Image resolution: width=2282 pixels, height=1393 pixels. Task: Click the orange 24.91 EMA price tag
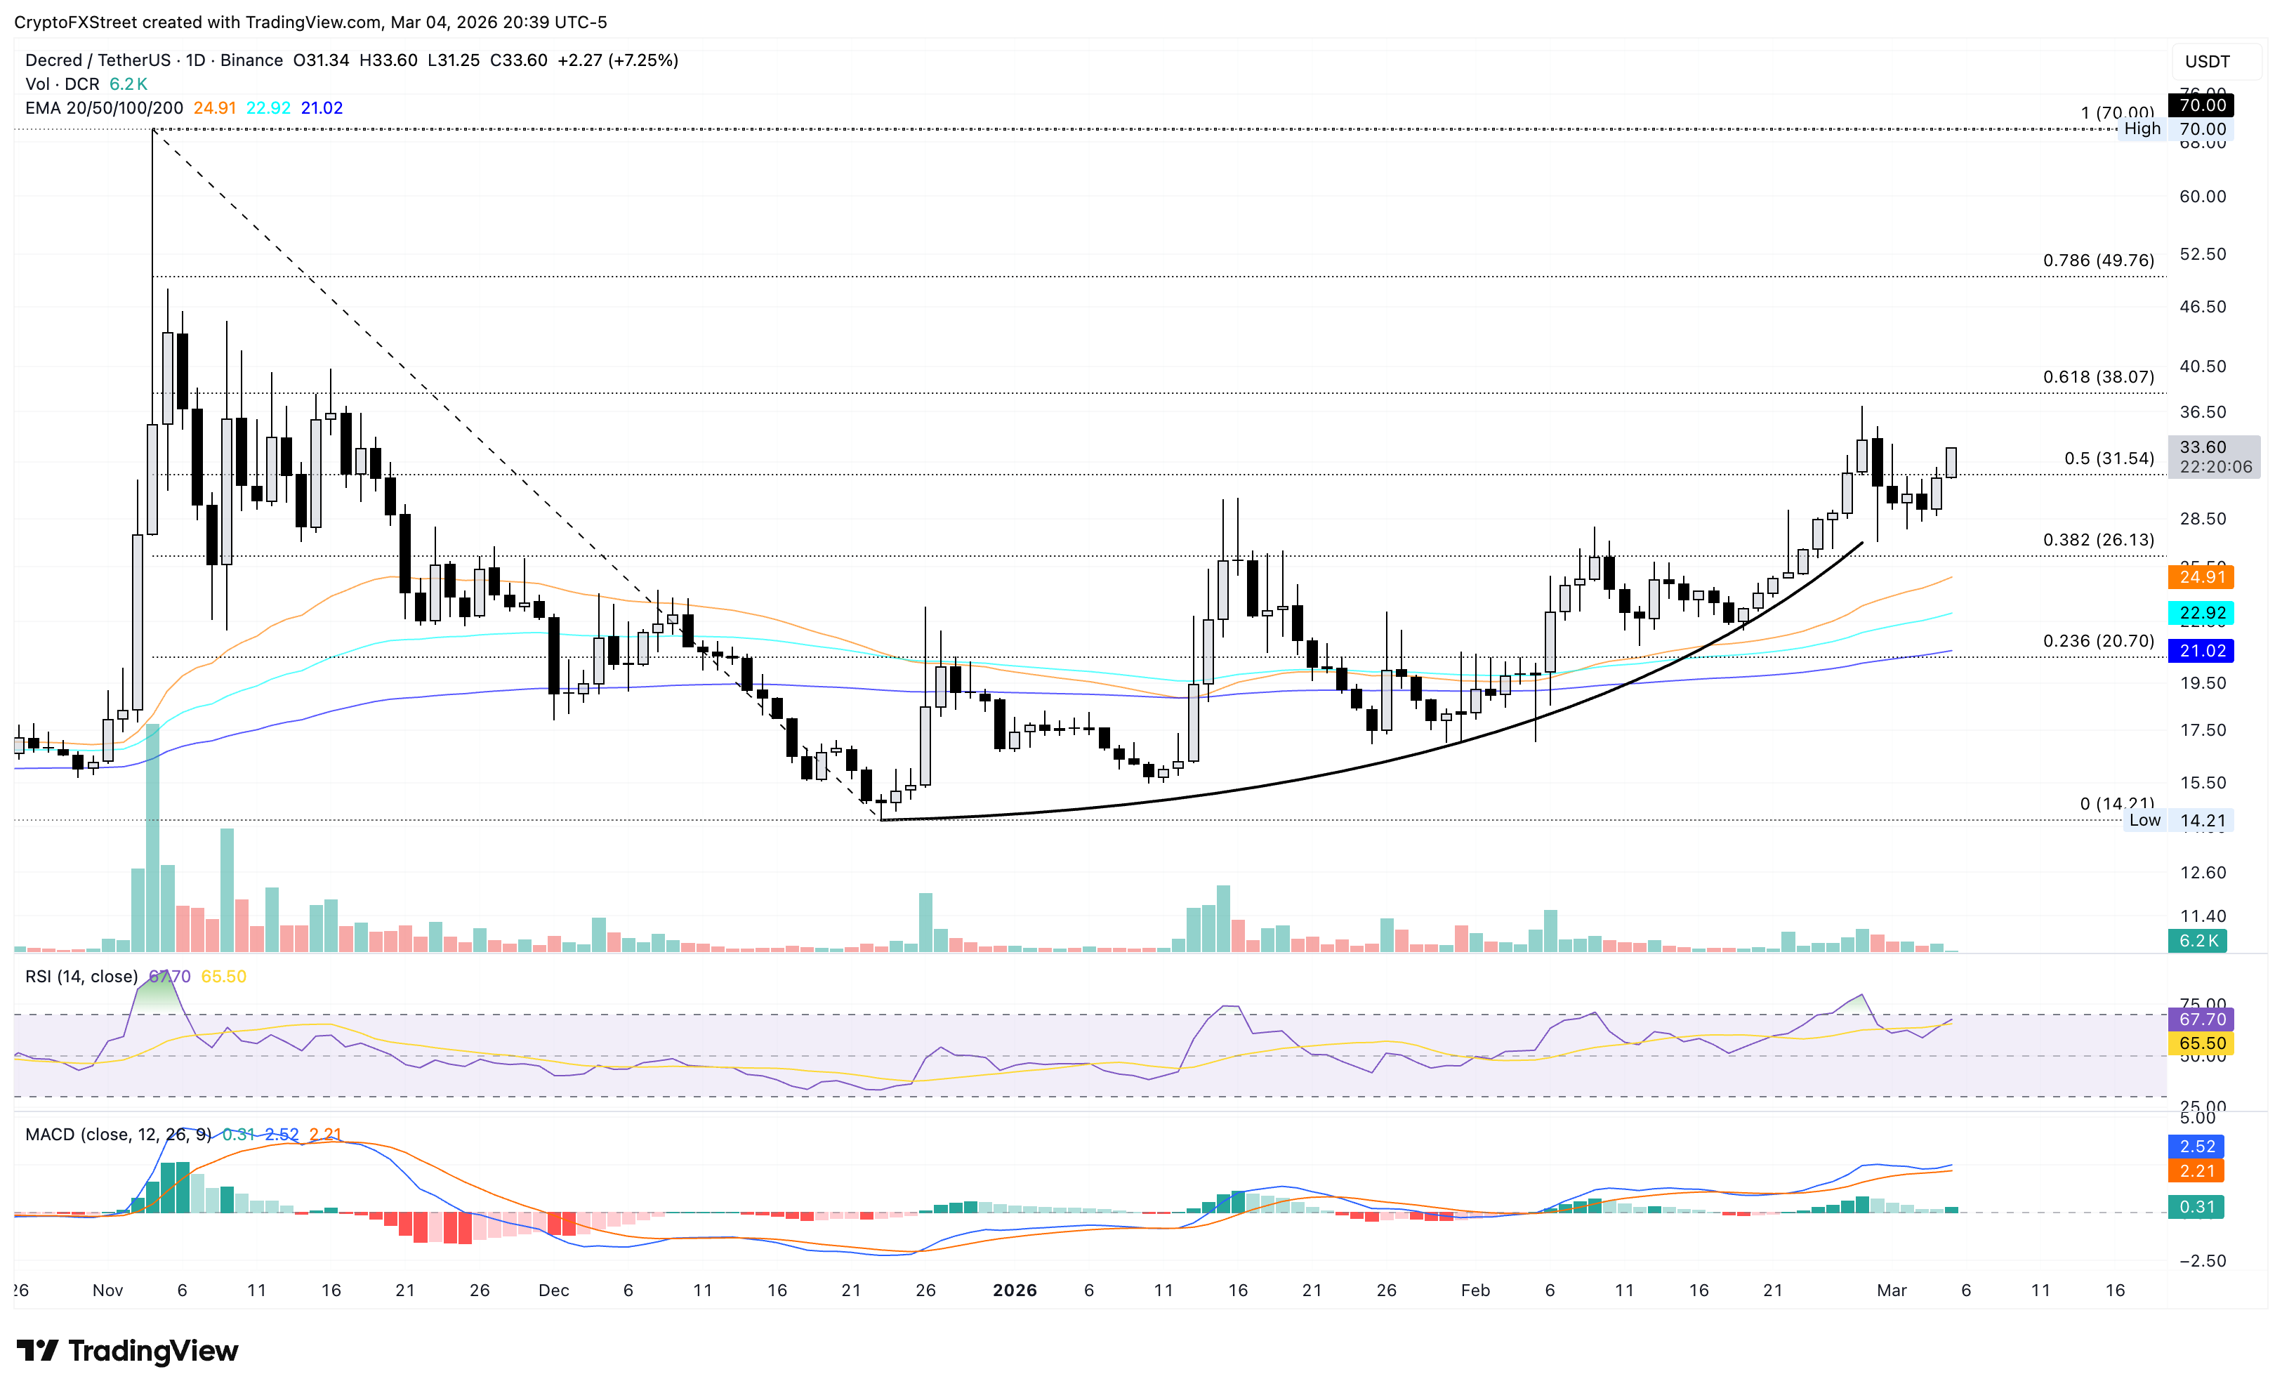point(2201,577)
